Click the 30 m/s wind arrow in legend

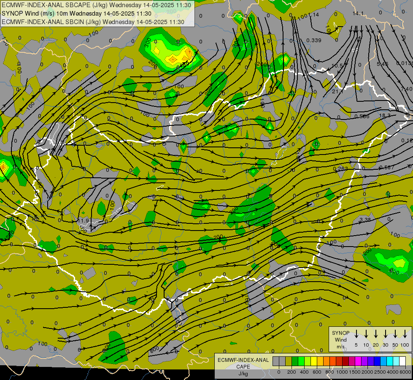[385, 334]
